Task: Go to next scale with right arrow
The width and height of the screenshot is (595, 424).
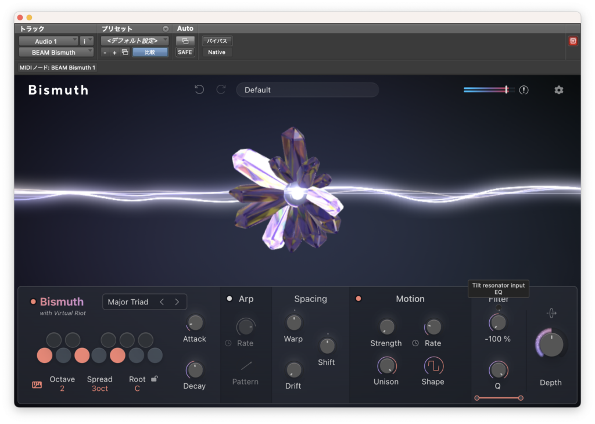Action: coord(177,302)
